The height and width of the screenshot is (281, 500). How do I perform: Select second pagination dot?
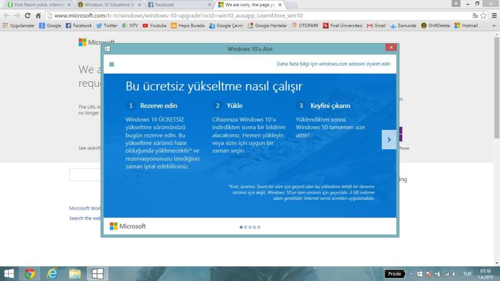coord(246,227)
